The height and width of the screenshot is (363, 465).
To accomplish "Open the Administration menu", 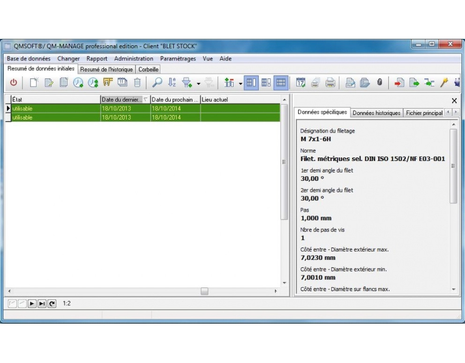I will pos(134,59).
